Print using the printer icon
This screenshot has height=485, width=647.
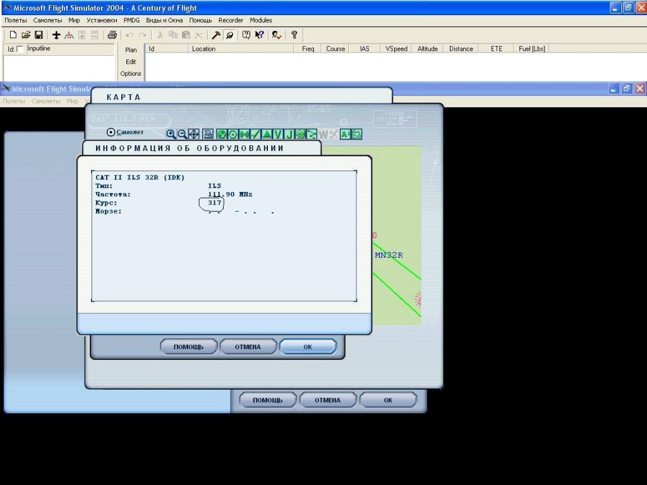(112, 35)
